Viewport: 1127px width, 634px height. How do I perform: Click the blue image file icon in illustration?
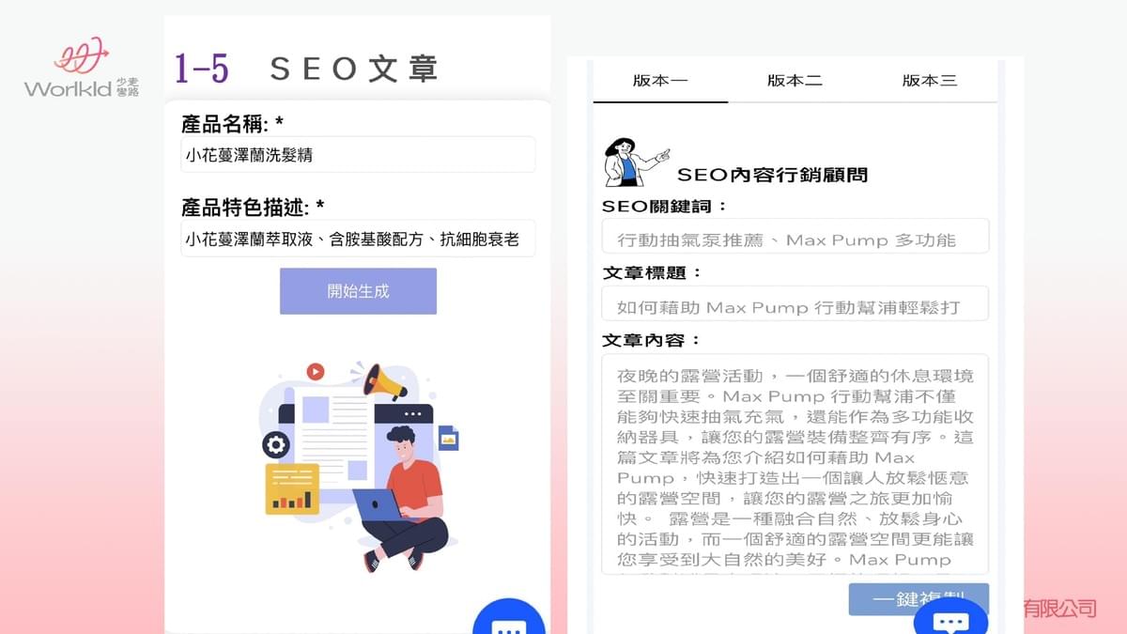tap(448, 438)
